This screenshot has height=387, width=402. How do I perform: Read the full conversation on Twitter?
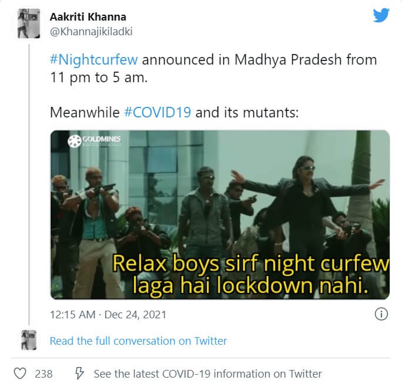pyautogui.click(x=139, y=341)
